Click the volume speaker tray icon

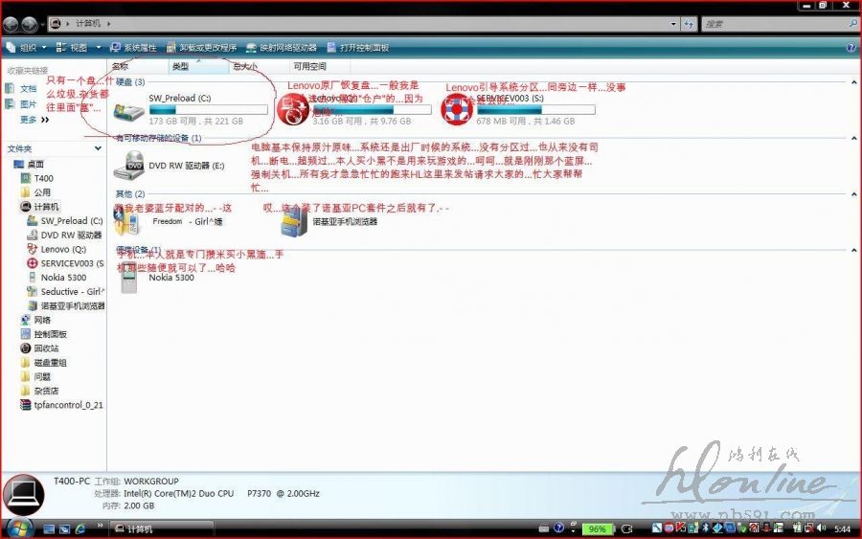click(x=822, y=528)
